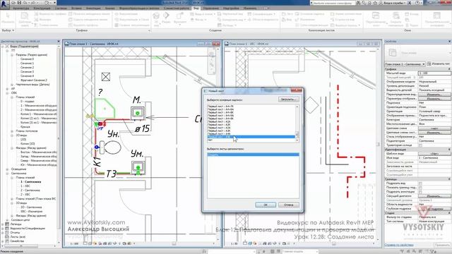
Task: Open the Архитектура ribbon tab
Action: (21, 8)
